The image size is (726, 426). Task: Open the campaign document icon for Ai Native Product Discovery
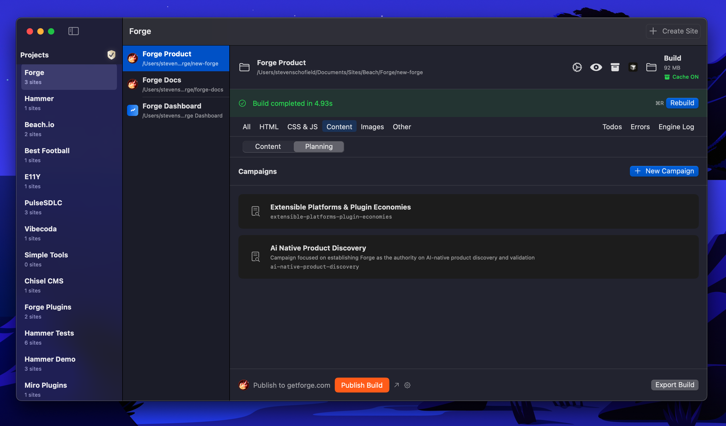[x=255, y=257]
